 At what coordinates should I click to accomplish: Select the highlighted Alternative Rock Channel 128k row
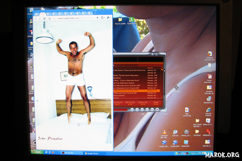pos(136,90)
